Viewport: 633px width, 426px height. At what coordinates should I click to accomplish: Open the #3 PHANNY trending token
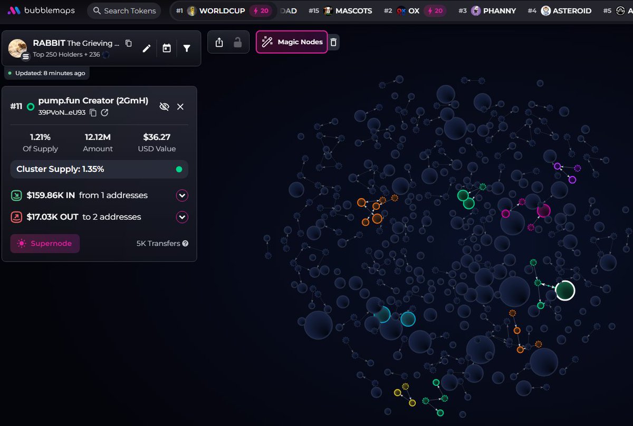487,11
